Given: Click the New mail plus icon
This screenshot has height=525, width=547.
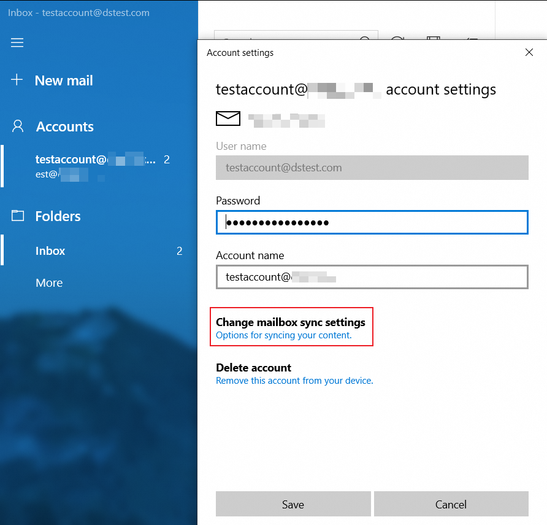Looking at the screenshot, I should tap(17, 80).
